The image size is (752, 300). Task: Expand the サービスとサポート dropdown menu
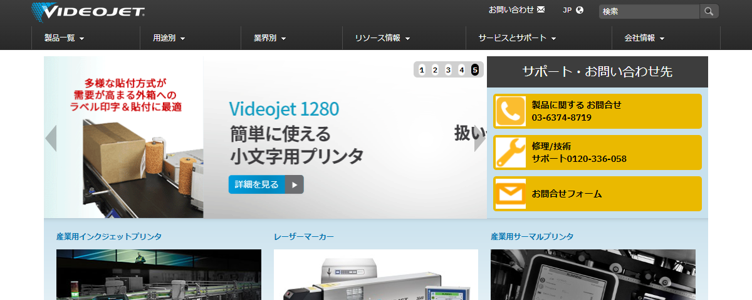pyautogui.click(x=517, y=38)
